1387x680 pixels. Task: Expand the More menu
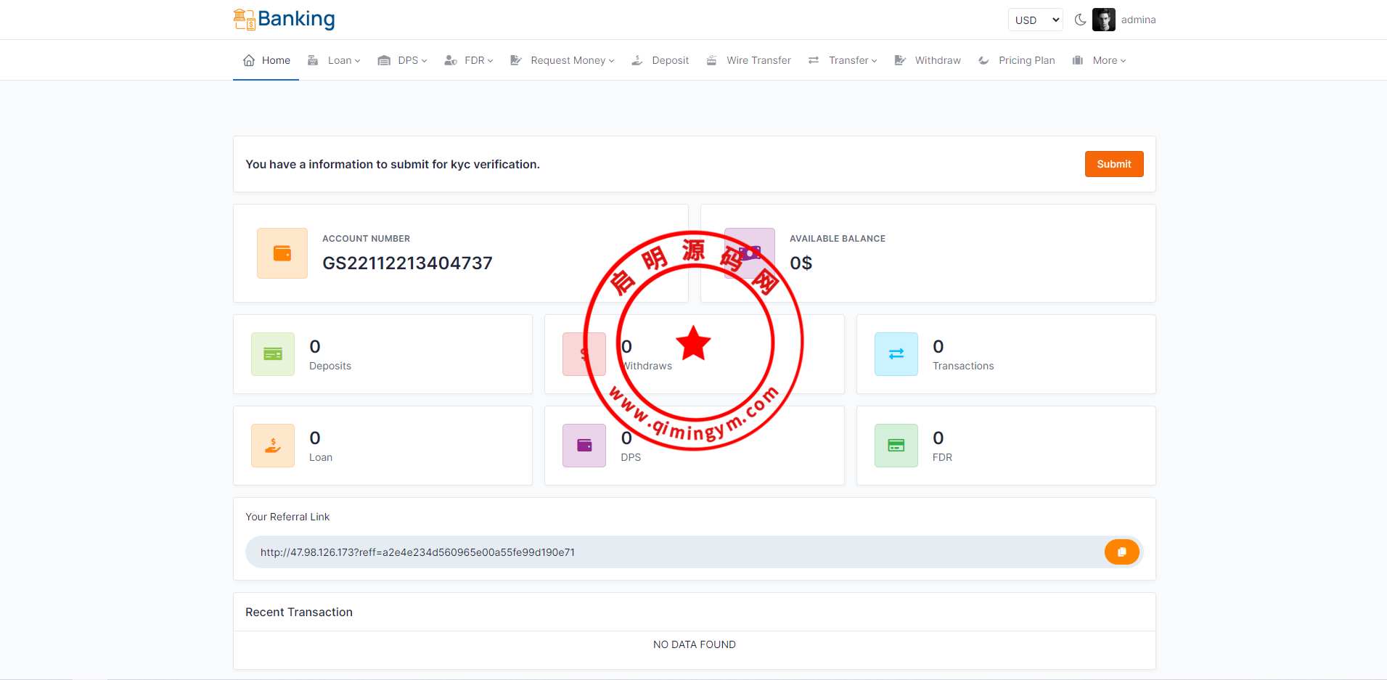pos(1100,60)
